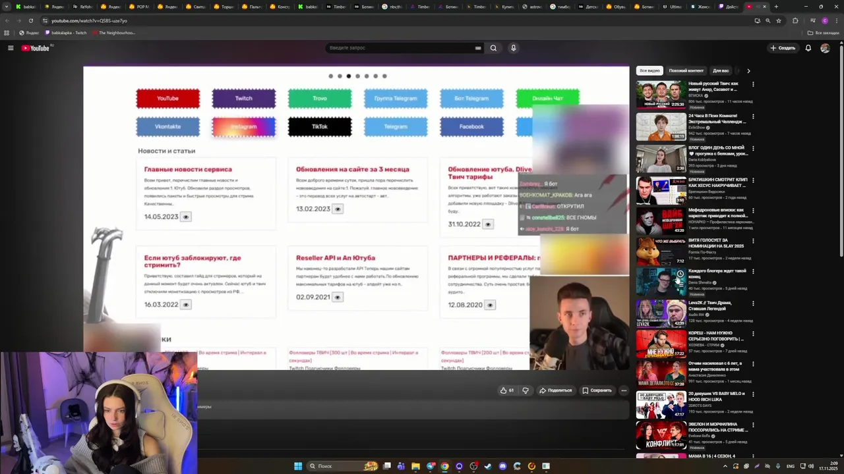Switch to the 'ReYohoho' browser tab
The image size is (844, 474).
(x=82, y=7)
